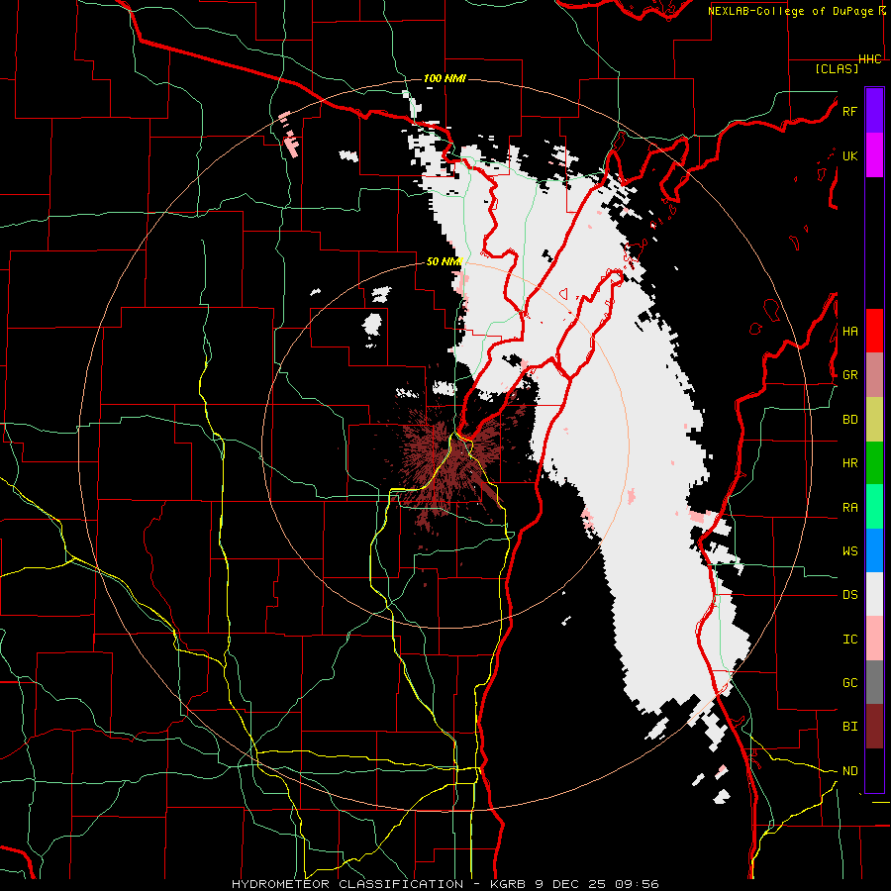Click the HA legend label
The image size is (891, 891).
coord(849,332)
